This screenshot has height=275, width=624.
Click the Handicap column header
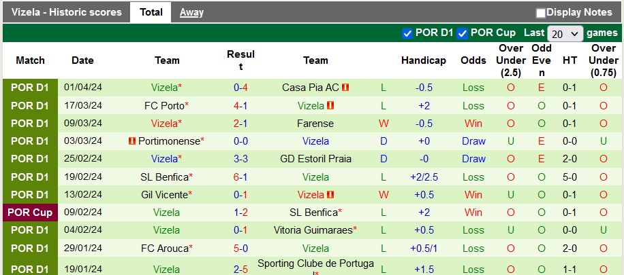pos(424,60)
